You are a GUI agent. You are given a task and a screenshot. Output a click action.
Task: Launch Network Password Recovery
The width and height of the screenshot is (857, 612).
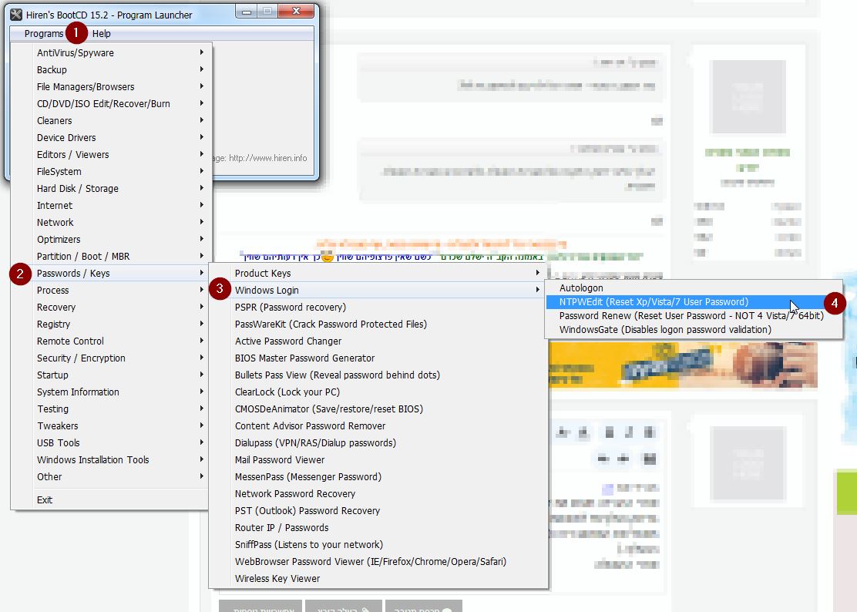pos(378,493)
